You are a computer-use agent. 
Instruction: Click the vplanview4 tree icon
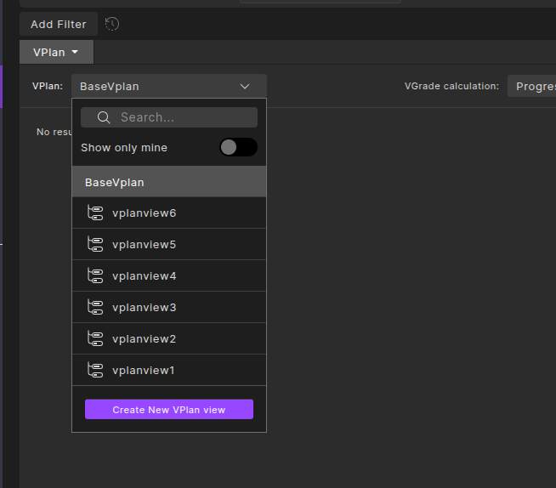coord(95,275)
